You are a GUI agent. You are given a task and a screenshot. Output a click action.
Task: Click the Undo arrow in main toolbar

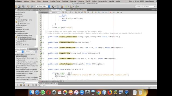[28, 6]
